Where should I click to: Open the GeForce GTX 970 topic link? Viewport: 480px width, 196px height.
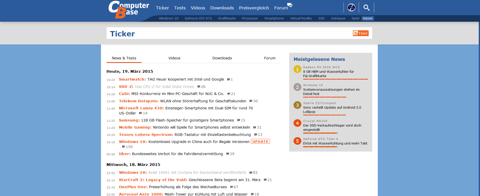(198, 18)
